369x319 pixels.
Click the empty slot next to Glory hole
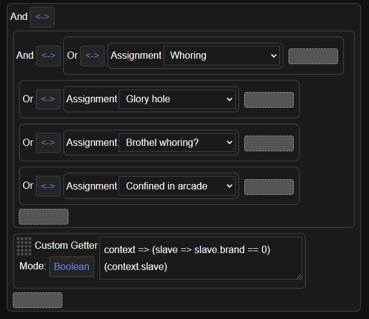268,100
